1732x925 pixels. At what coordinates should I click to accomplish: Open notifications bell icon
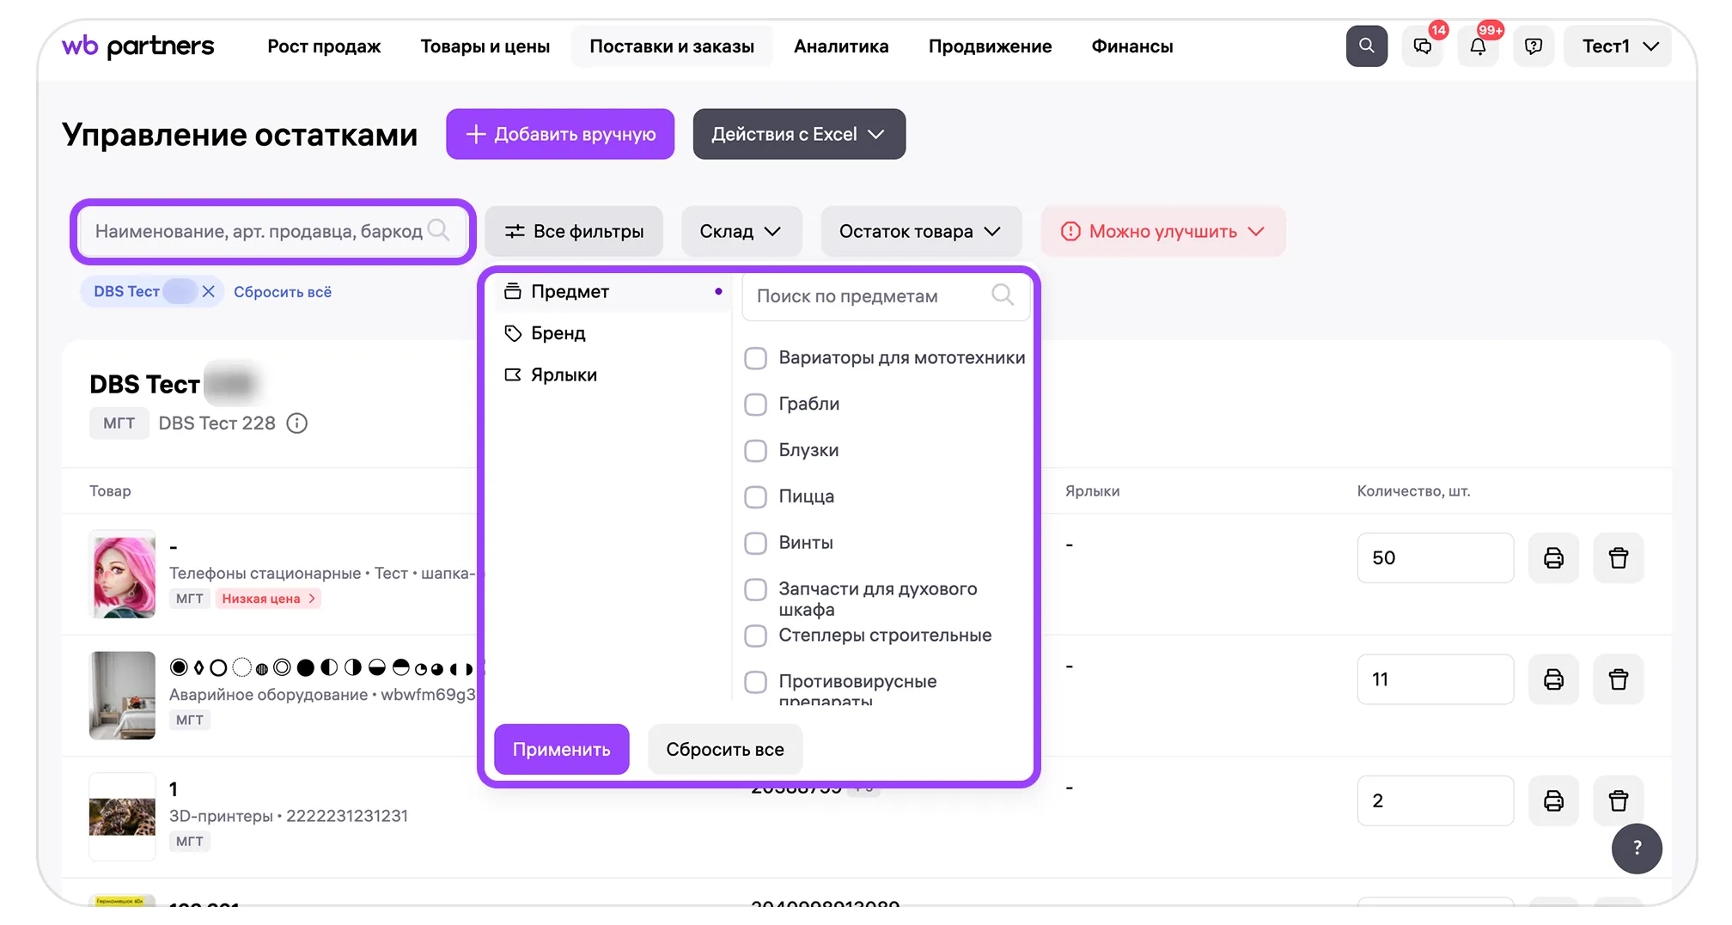point(1478,46)
